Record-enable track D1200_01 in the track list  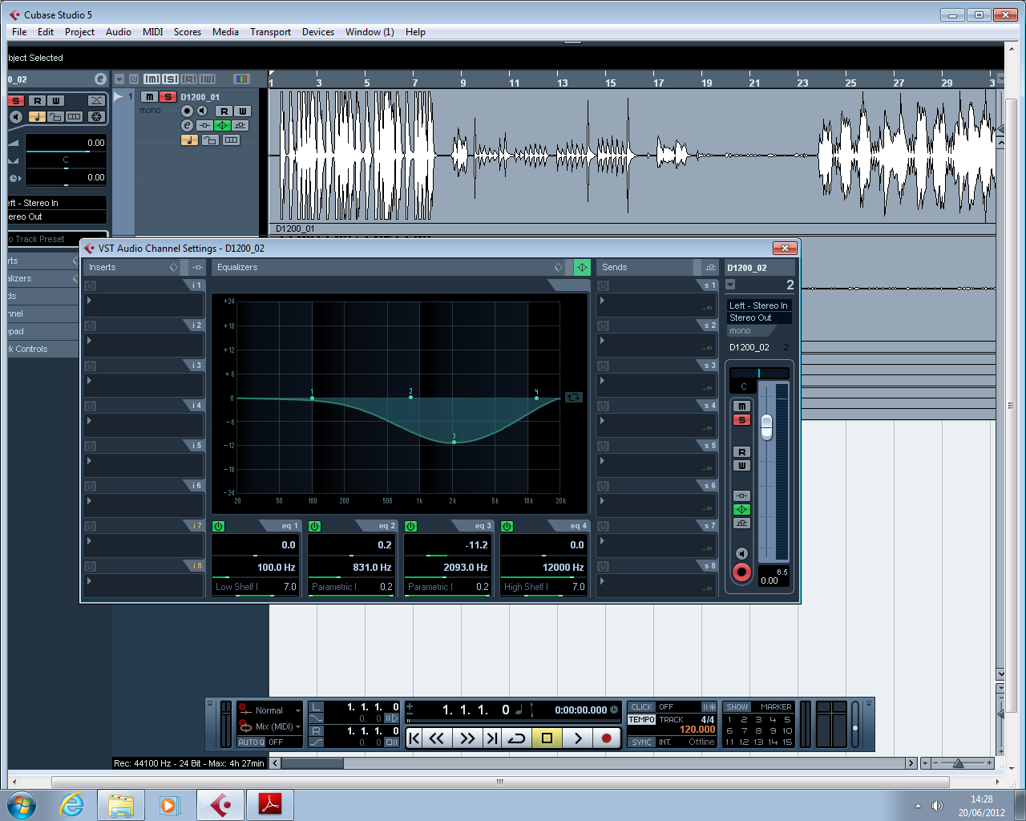click(188, 111)
